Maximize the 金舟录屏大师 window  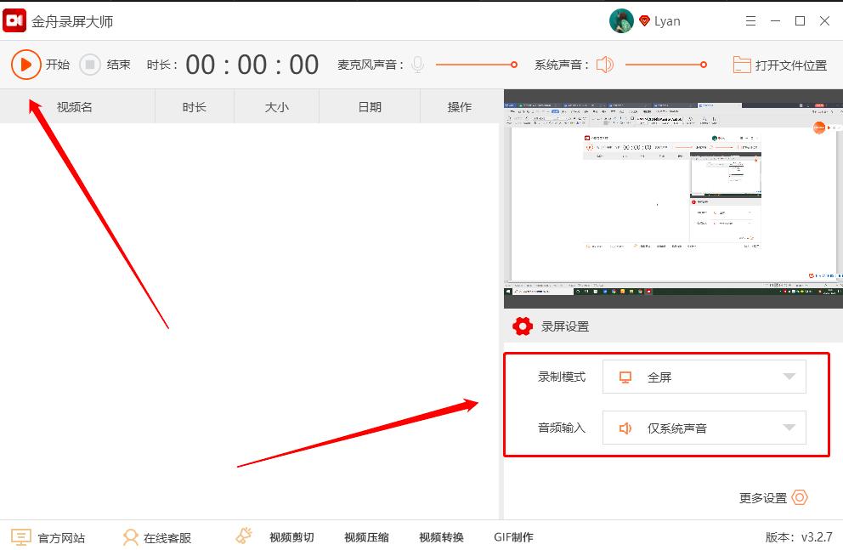[800, 21]
